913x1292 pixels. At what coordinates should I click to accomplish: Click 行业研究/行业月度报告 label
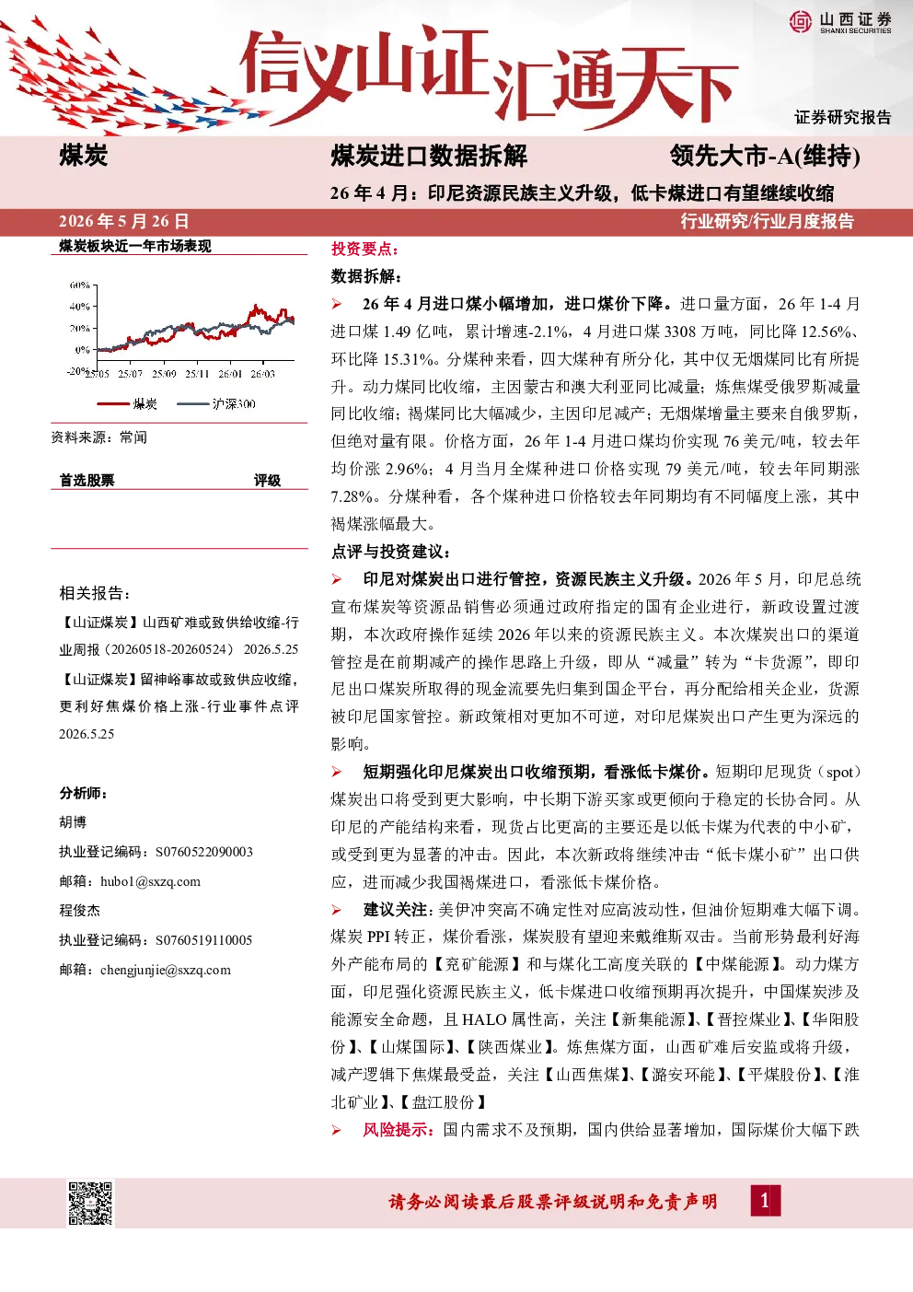(x=768, y=222)
